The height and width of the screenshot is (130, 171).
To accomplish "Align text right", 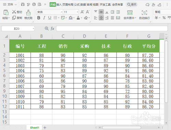I will coord(107,18).
